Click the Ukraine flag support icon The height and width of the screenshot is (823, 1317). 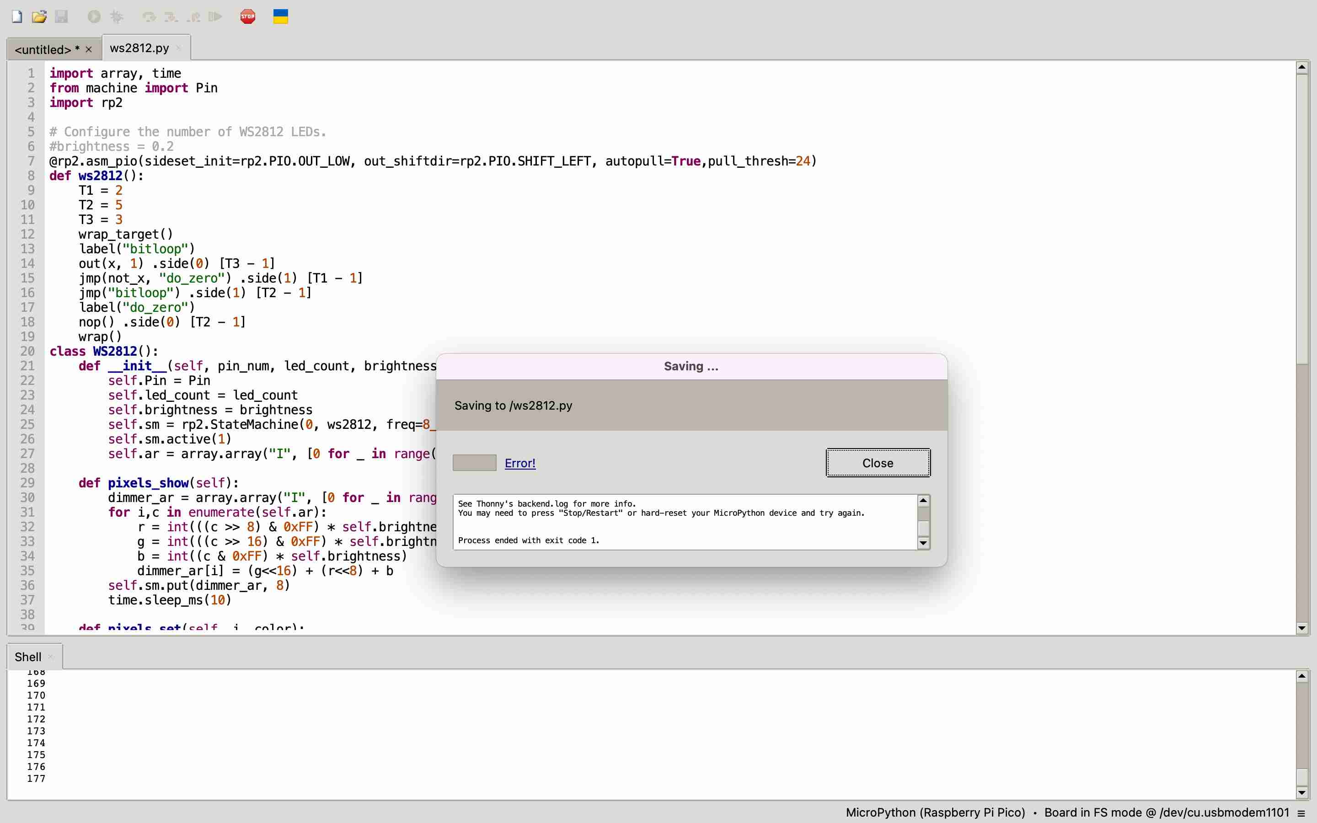click(x=280, y=17)
